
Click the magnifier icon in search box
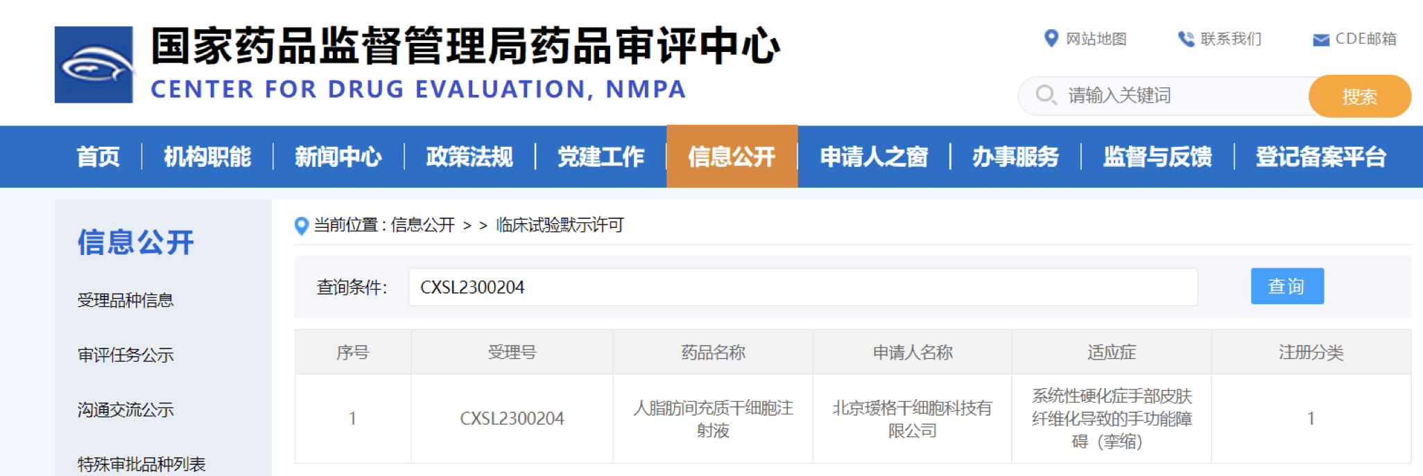(x=1046, y=95)
